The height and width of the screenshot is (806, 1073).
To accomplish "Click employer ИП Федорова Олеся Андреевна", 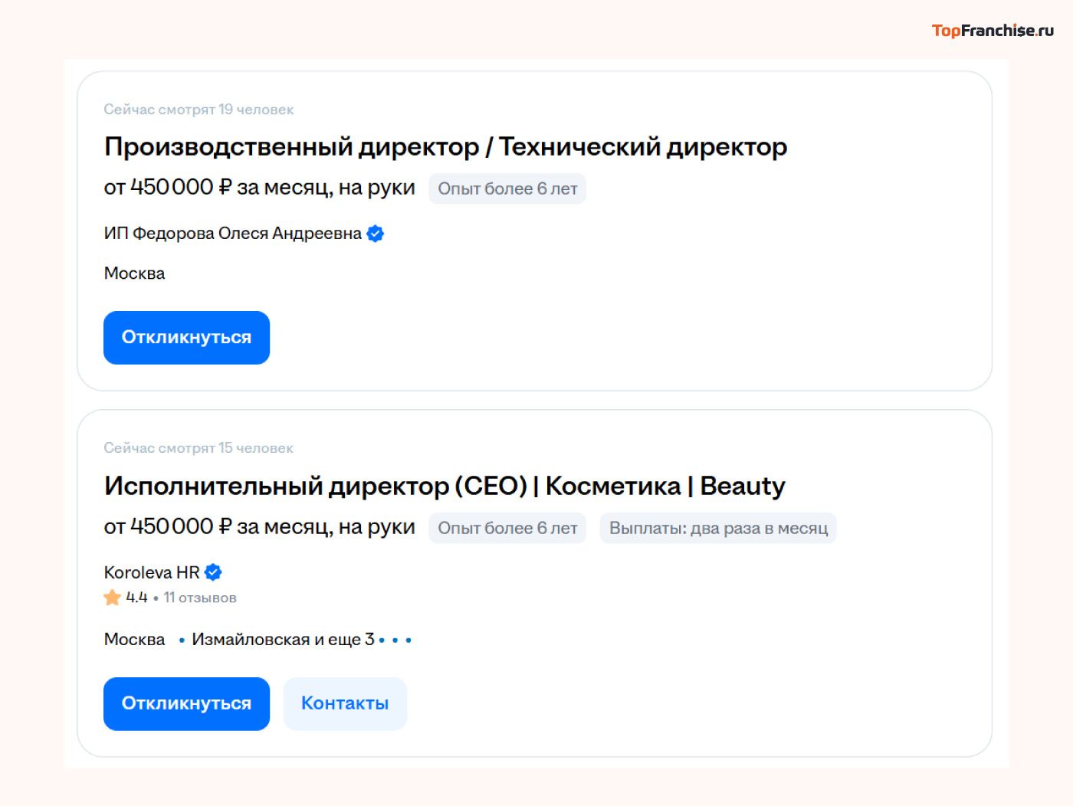I will [231, 234].
